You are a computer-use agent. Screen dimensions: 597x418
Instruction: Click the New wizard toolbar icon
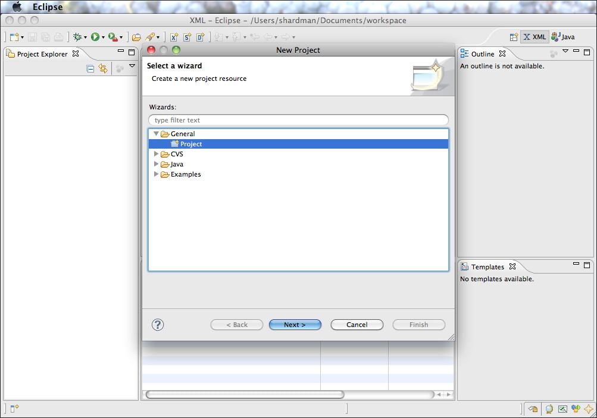click(x=14, y=37)
